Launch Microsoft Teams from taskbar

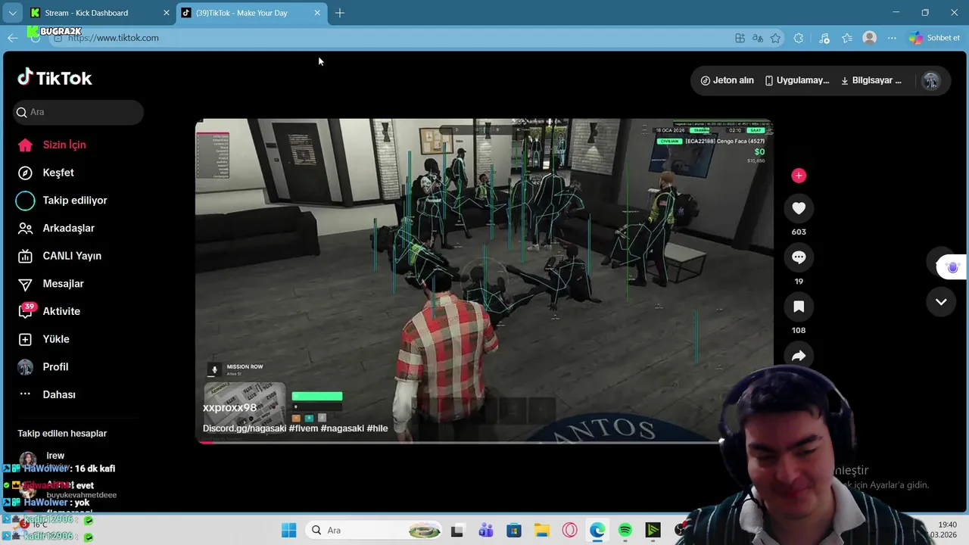pos(485,530)
